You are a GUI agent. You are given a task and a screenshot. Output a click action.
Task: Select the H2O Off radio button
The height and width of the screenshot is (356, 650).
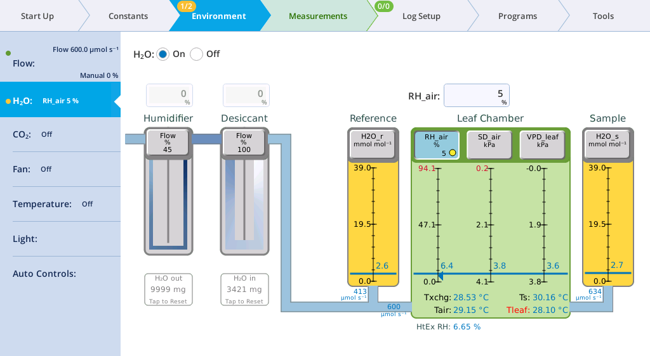(x=197, y=54)
